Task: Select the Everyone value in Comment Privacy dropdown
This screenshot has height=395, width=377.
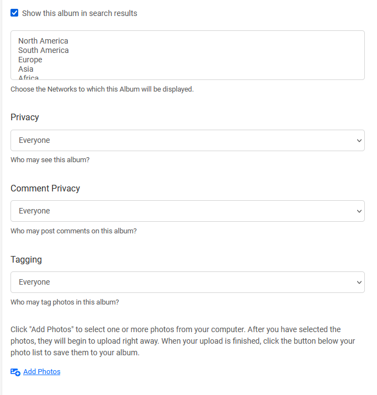Action: (34, 211)
